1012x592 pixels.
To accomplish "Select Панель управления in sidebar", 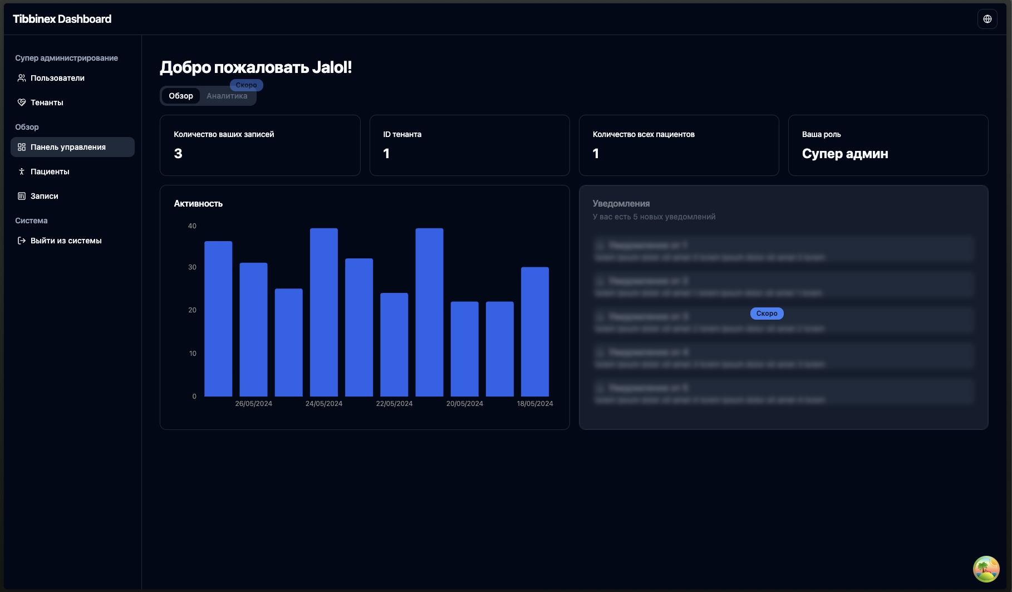I will [x=72, y=147].
